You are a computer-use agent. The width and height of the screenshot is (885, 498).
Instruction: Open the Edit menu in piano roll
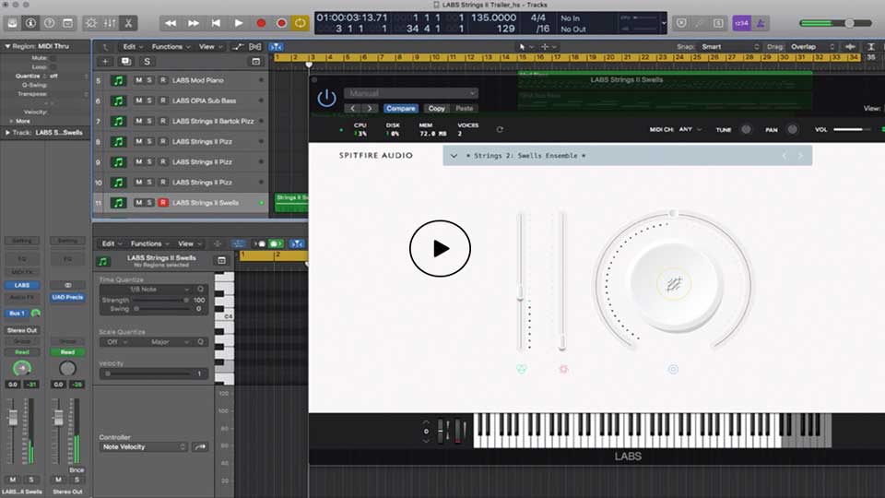click(110, 243)
